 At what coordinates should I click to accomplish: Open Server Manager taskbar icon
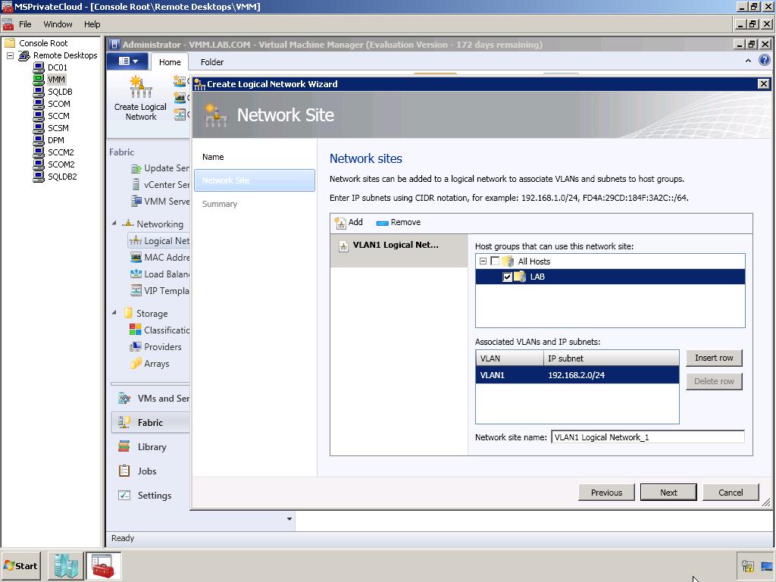(x=66, y=566)
